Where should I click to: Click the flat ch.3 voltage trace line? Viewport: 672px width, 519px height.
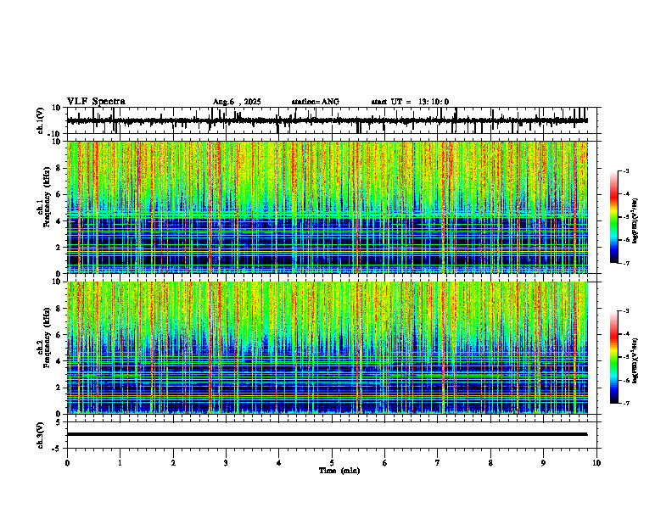pyautogui.click(x=327, y=434)
